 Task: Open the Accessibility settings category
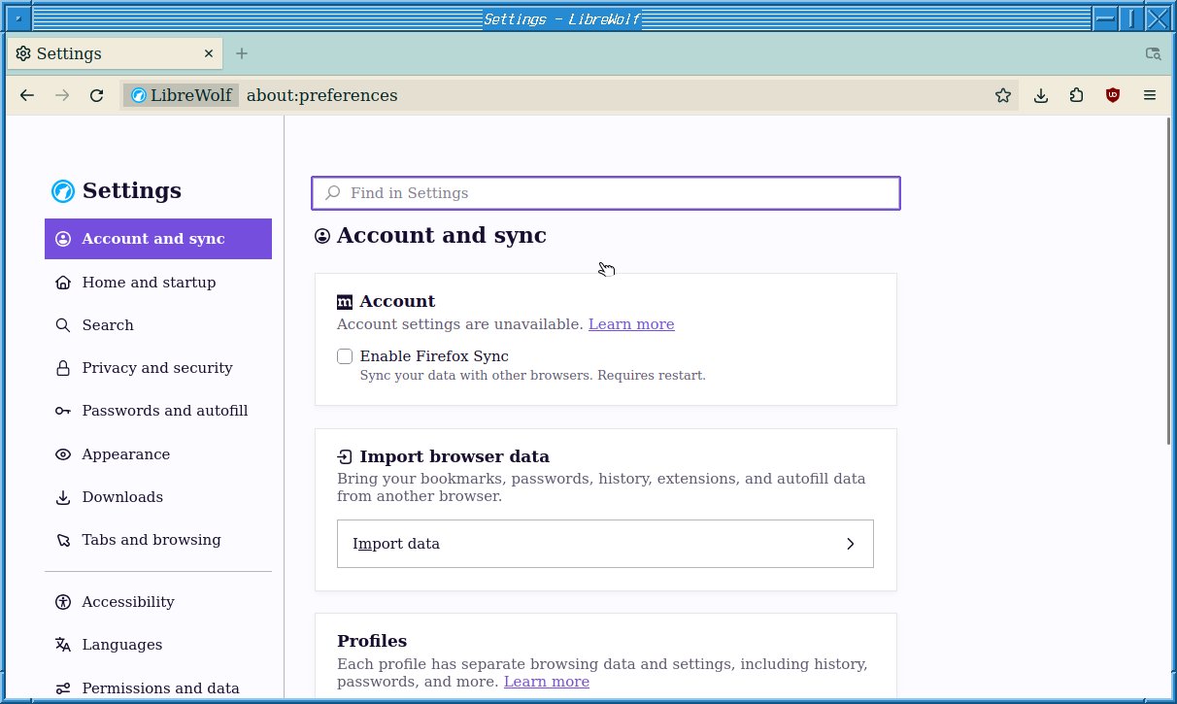coord(158,602)
